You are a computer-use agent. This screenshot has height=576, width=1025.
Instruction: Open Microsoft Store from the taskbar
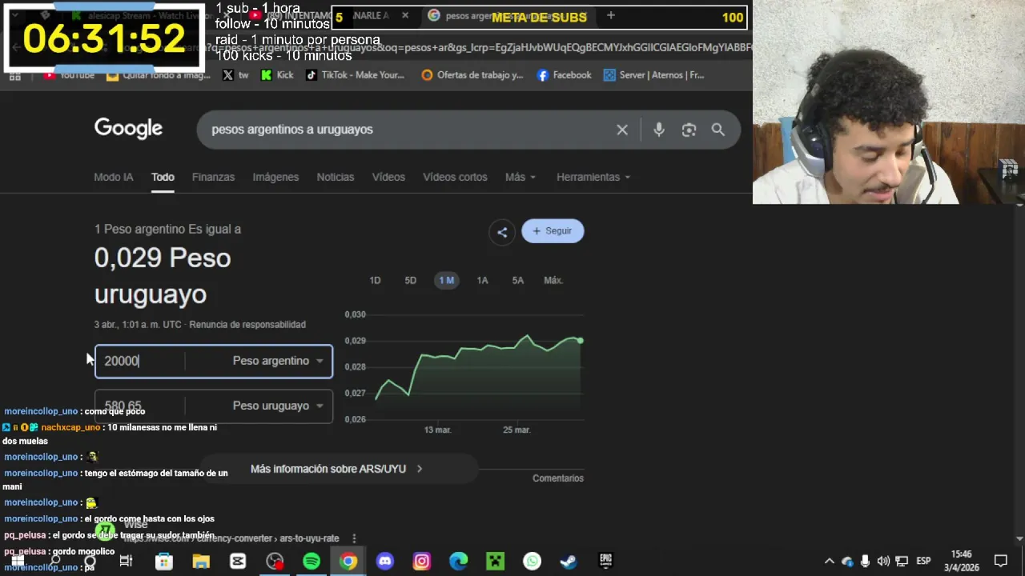(163, 562)
